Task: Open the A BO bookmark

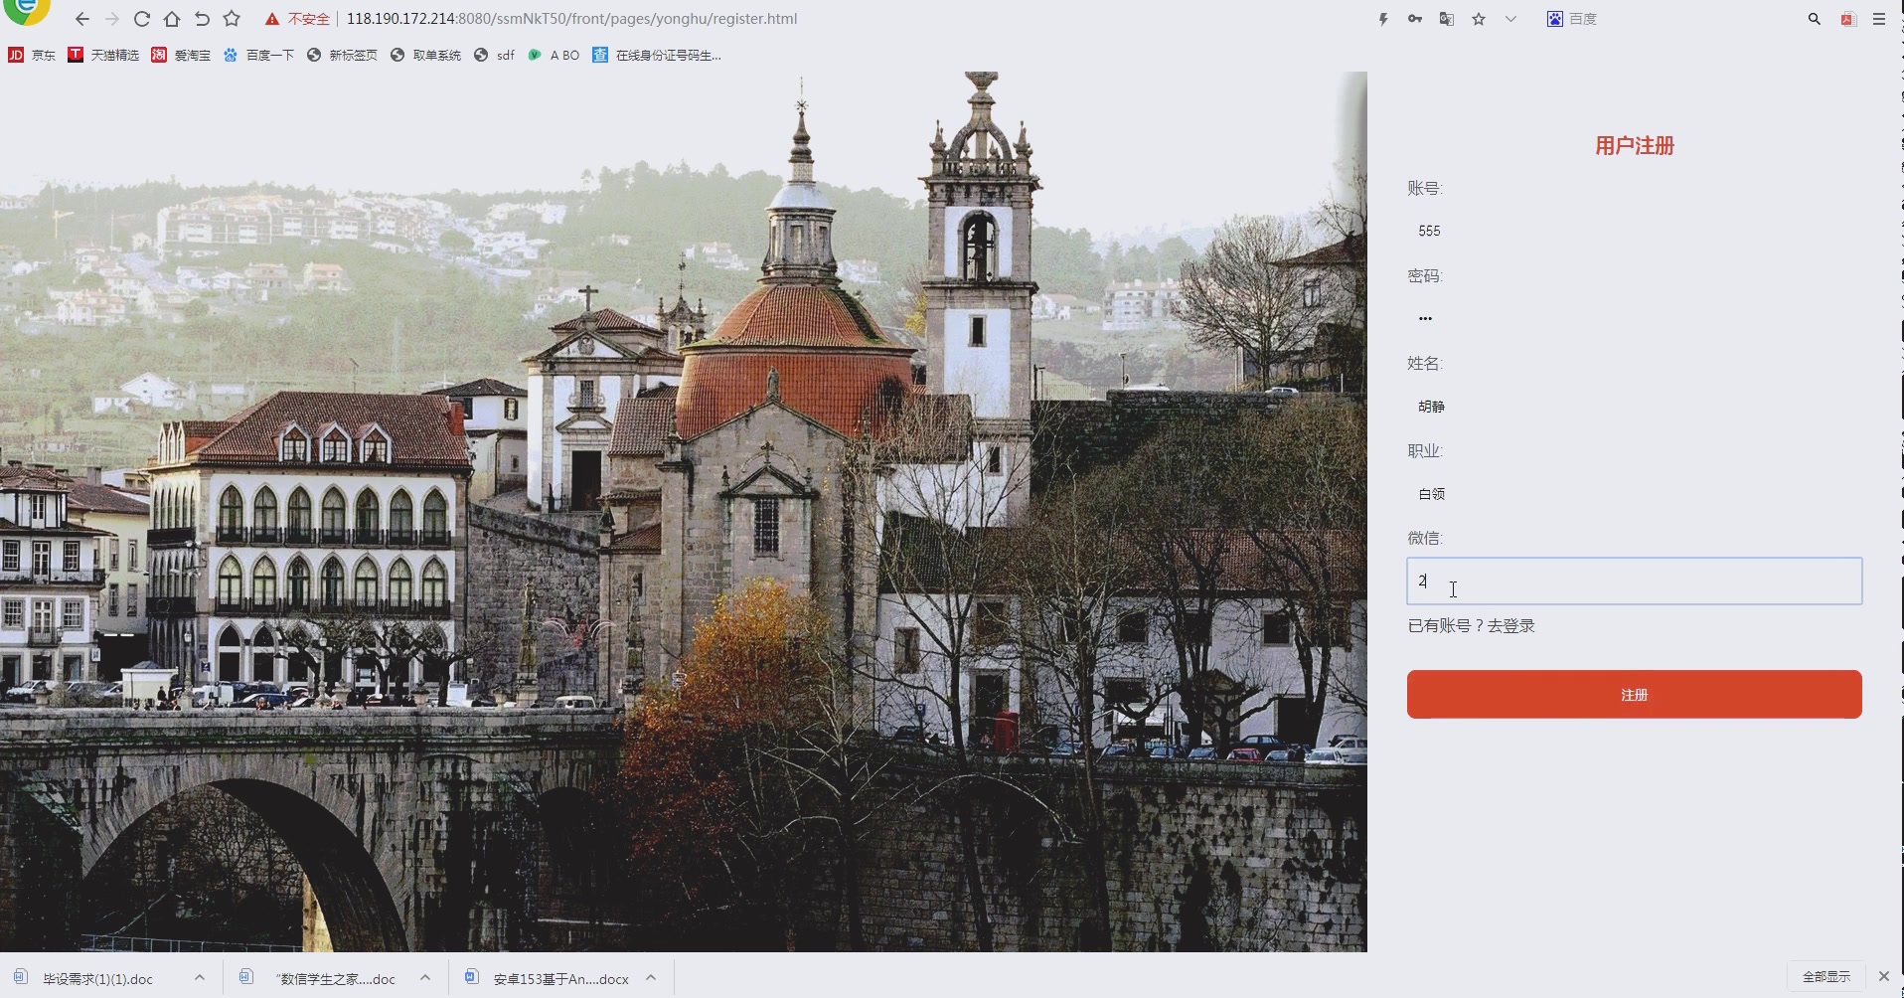Action: tap(554, 55)
